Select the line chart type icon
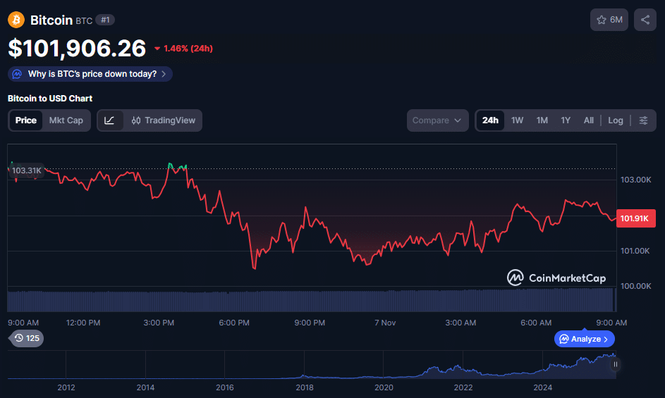The image size is (665, 398). click(109, 120)
